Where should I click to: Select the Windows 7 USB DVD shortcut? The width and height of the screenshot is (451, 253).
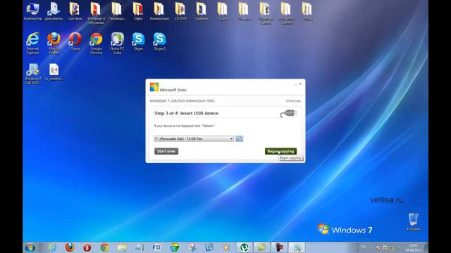click(33, 74)
